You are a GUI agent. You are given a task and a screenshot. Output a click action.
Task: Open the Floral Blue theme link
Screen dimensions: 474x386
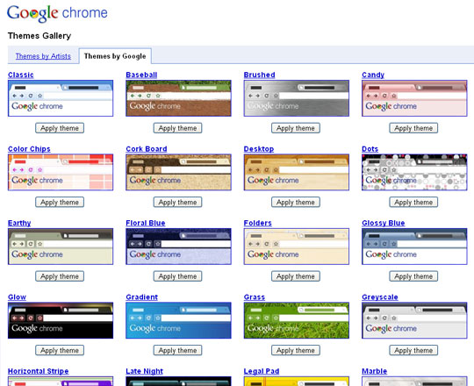tap(146, 223)
